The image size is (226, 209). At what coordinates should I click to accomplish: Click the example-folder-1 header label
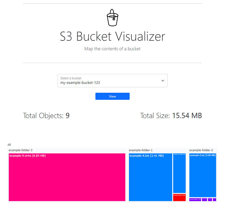click(x=141, y=150)
